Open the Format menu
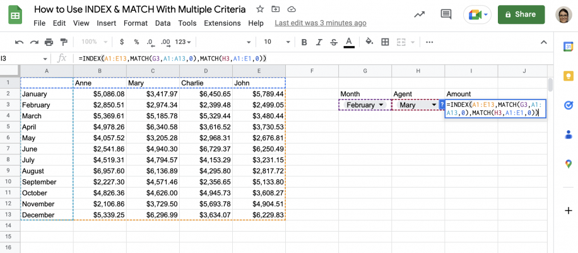Screen dimensions: 578x253 136,23
